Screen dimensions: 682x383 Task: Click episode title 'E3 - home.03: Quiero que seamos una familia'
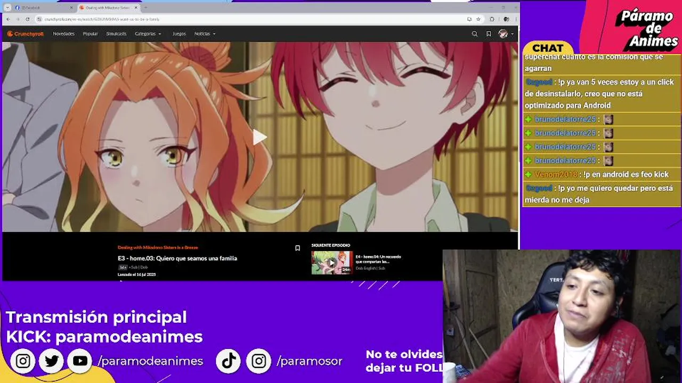[177, 259]
